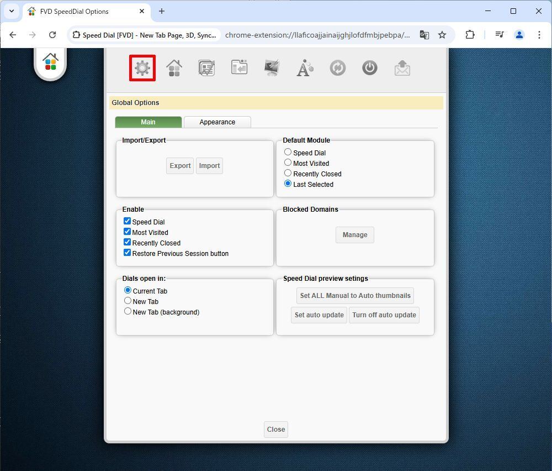The width and height of the screenshot is (552, 471).
Task: Uncheck Restore Previous Session button option
Action: coord(127,253)
